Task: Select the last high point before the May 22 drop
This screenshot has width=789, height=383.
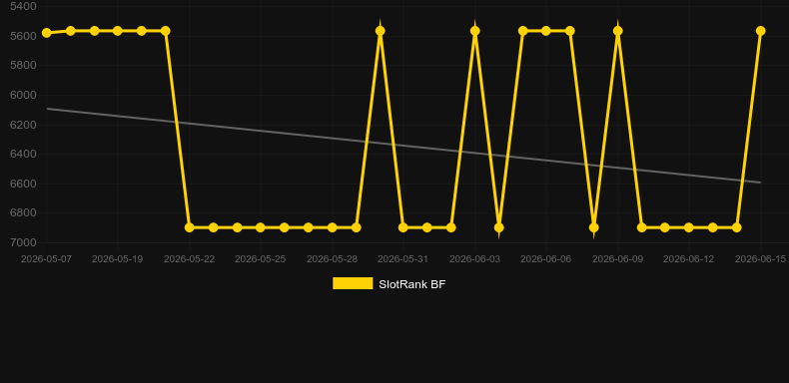Action: point(166,31)
